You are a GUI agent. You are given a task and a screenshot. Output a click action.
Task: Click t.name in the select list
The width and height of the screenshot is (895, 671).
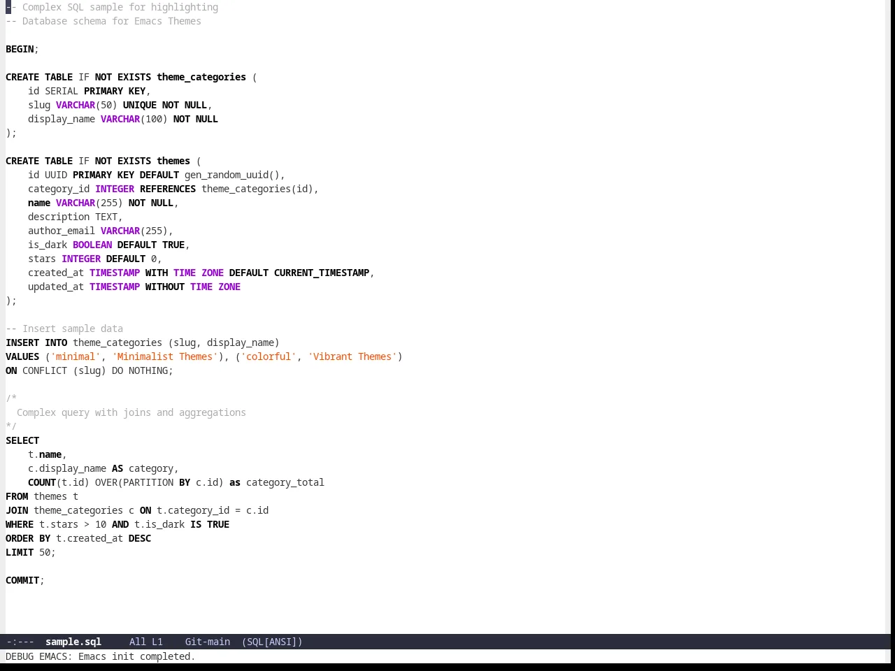45,454
